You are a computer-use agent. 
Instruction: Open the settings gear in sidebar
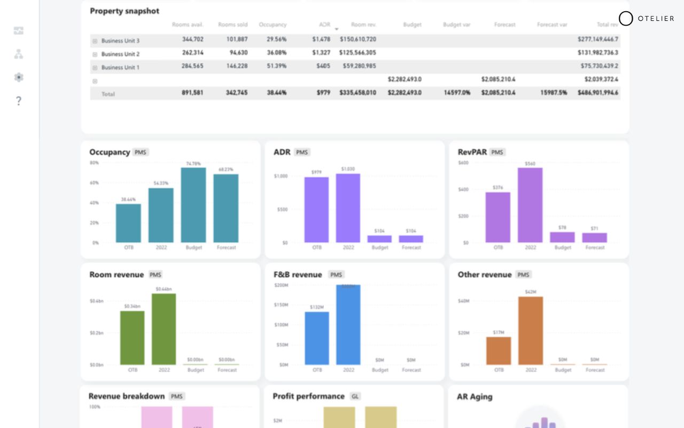19,77
